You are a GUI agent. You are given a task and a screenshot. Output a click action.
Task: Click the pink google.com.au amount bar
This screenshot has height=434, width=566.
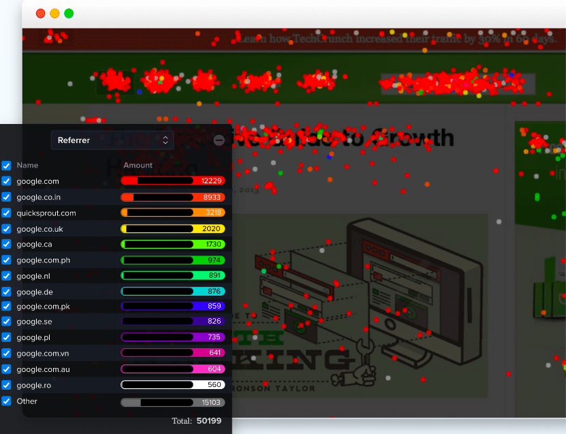point(172,369)
